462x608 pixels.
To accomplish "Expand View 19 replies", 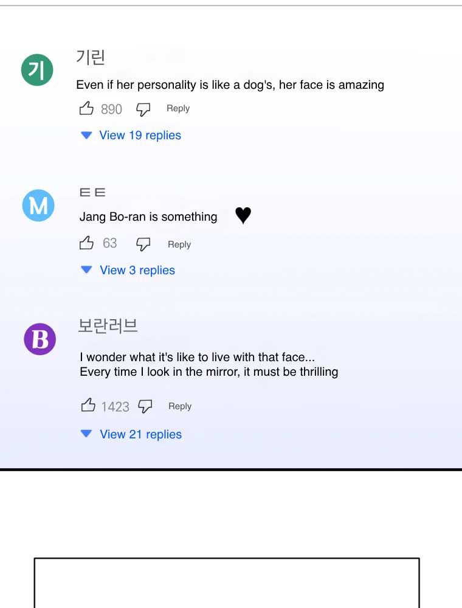I will pyautogui.click(x=140, y=135).
